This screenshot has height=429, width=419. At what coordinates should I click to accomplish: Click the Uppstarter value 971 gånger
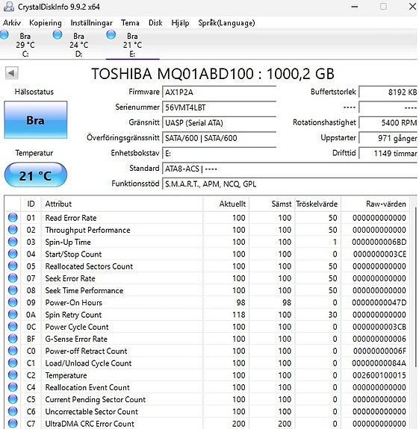(388, 138)
